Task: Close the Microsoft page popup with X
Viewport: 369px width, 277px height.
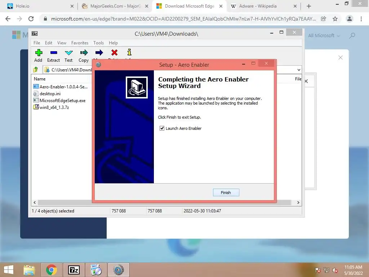Action: pos(340,57)
